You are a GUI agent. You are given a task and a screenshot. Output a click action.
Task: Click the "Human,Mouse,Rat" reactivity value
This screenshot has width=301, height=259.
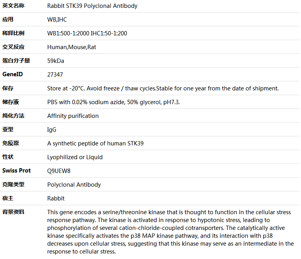pyautogui.click(x=72, y=47)
